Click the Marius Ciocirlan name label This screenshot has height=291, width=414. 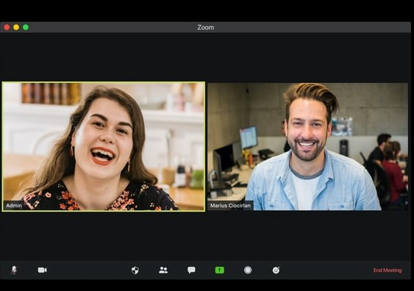point(230,206)
